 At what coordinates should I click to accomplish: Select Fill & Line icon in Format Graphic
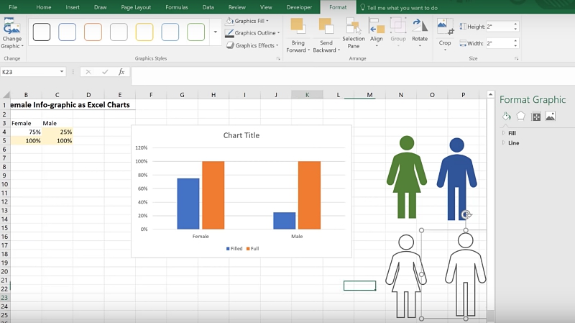(507, 117)
